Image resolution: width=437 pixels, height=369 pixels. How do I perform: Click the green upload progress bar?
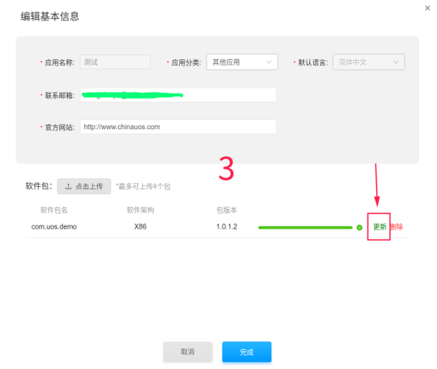pyautogui.click(x=305, y=228)
